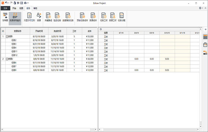Switch to the 视图 tab

click(21, 9)
